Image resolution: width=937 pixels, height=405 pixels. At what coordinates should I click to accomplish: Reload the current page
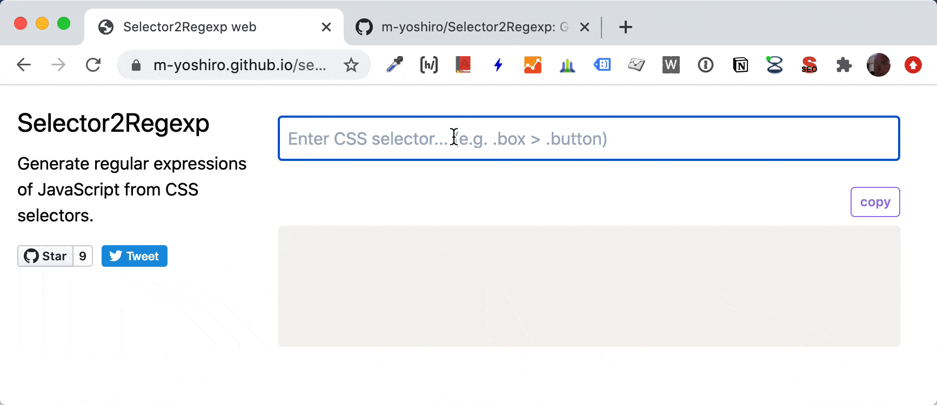[93, 65]
